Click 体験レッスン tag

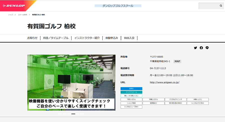tap(198, 99)
